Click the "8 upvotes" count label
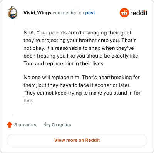 (25, 125)
